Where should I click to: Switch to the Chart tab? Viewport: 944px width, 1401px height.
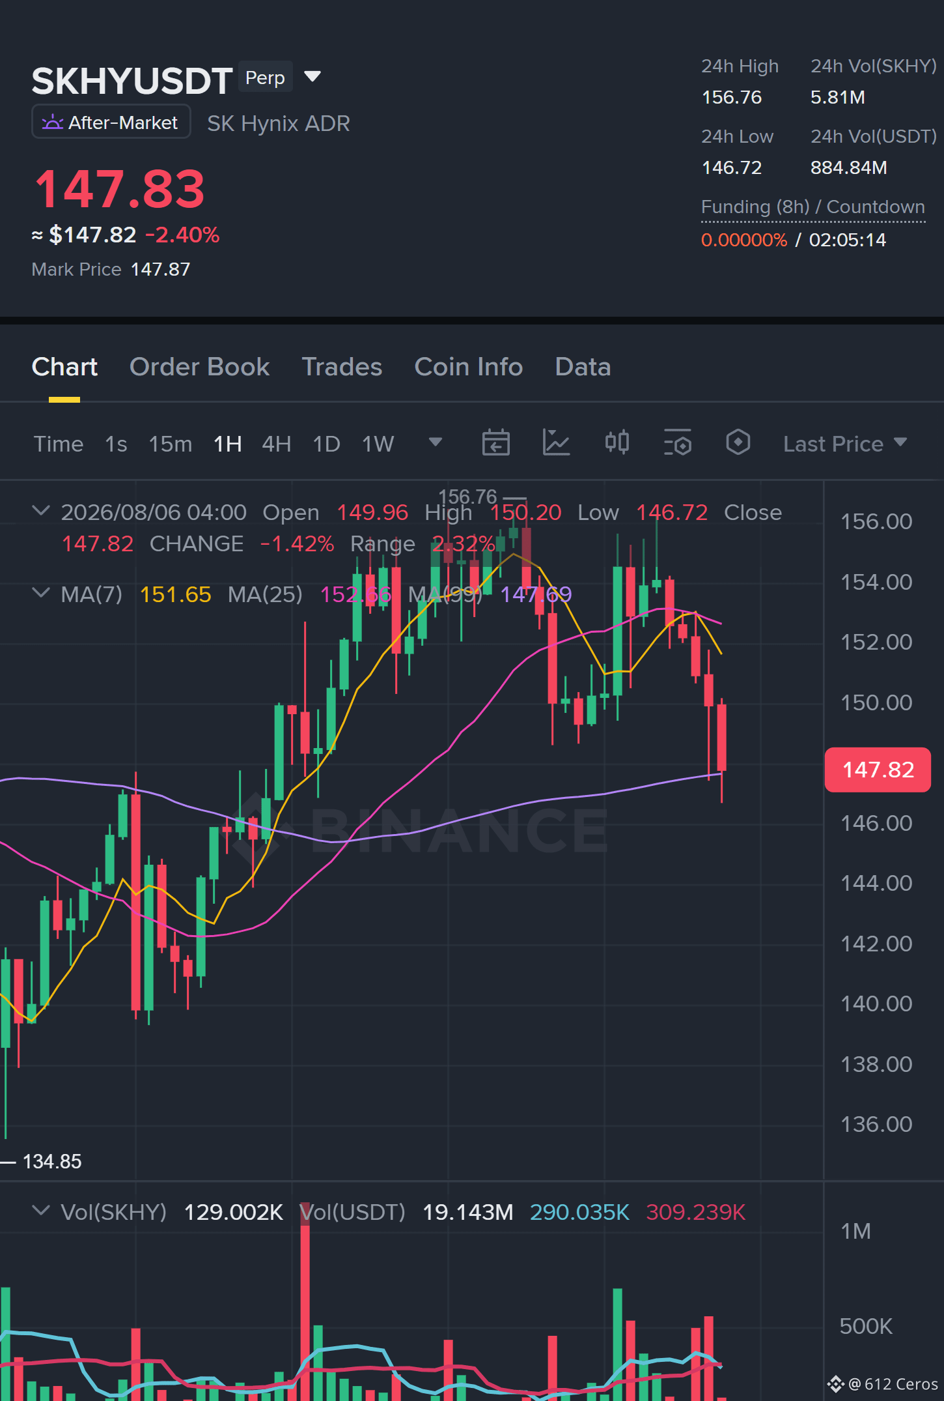(x=64, y=367)
